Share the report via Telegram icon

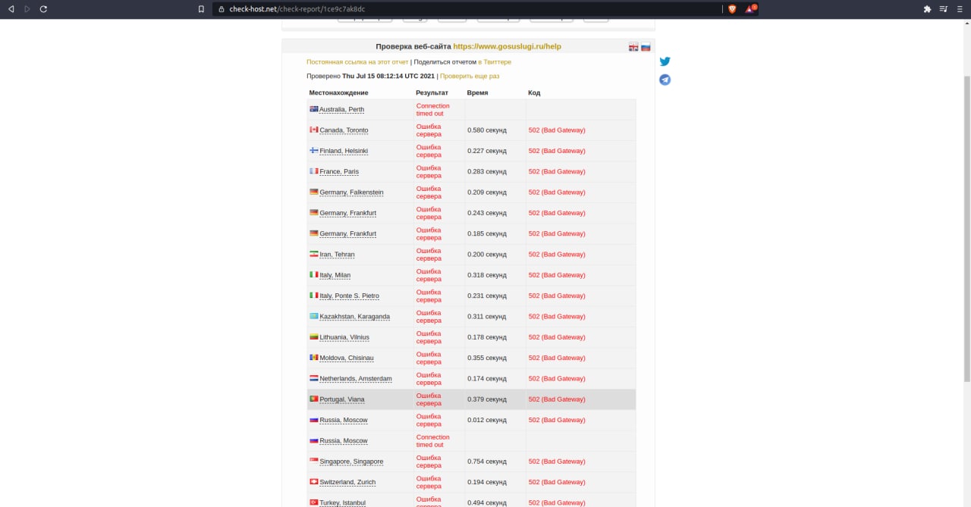click(x=665, y=80)
